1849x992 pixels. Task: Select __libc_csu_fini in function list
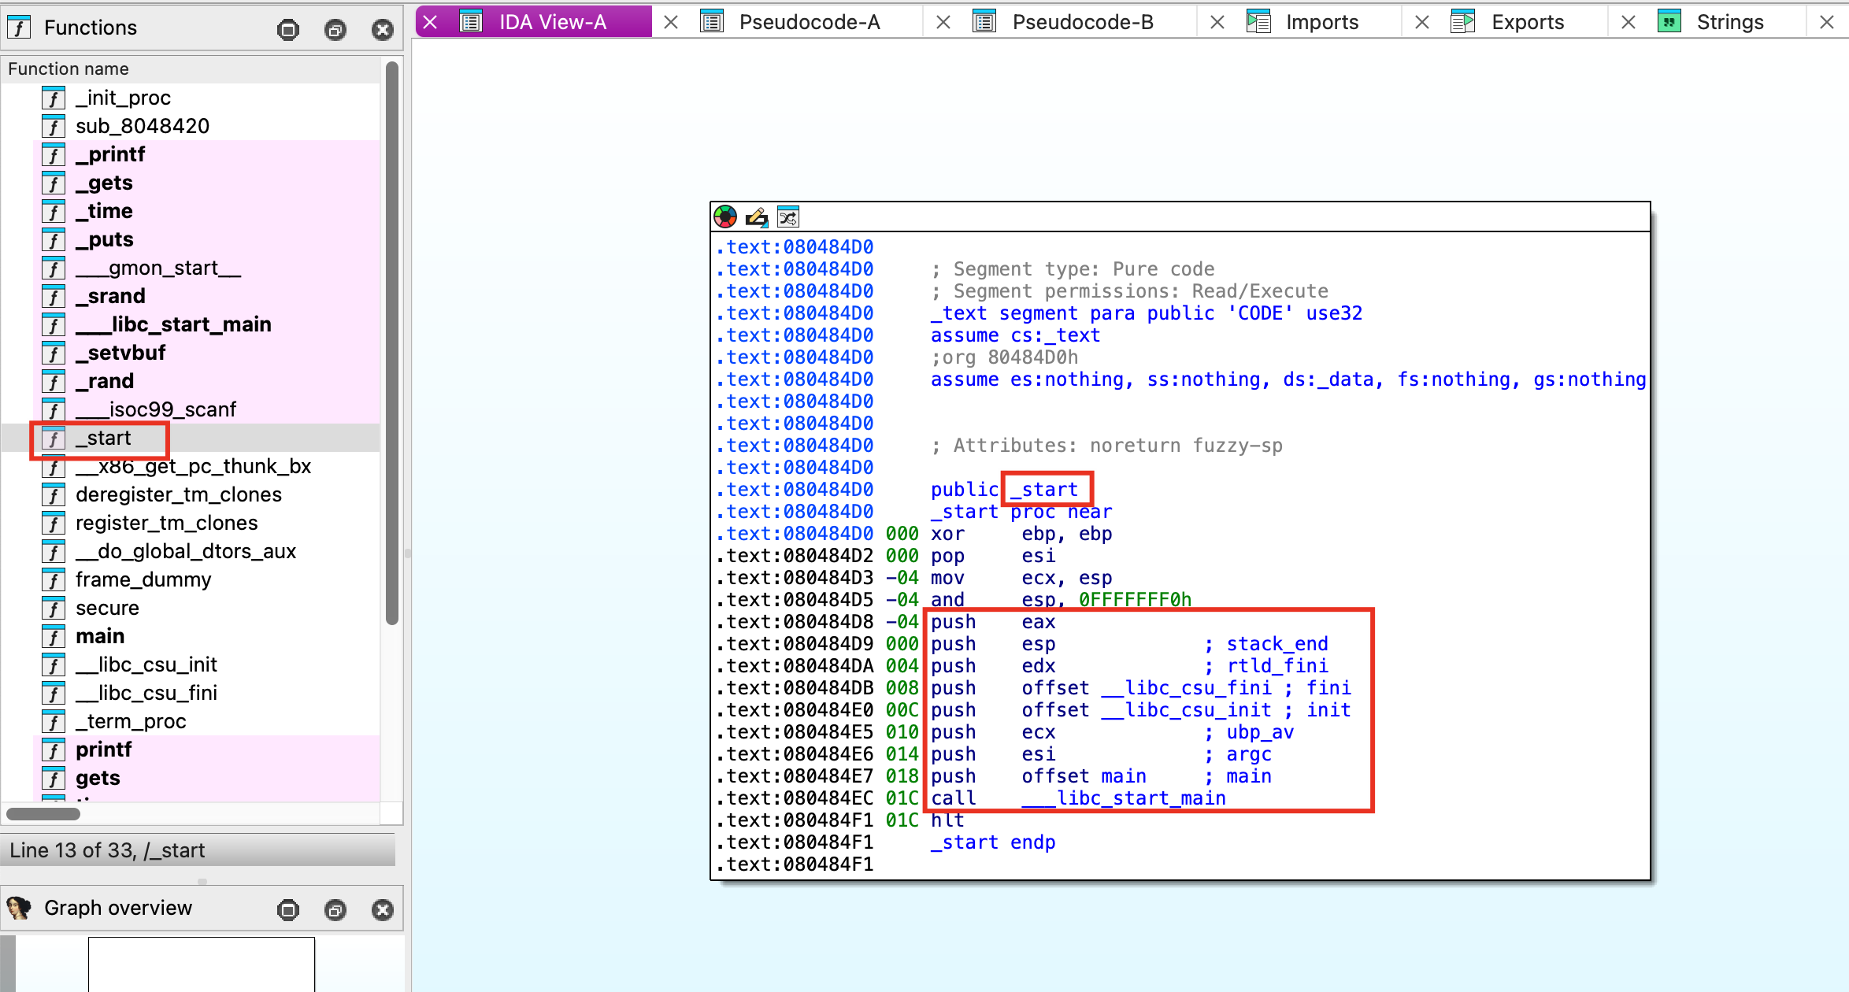click(192, 693)
